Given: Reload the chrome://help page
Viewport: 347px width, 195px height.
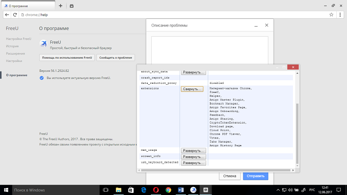Looking at the screenshot, I should [x=15, y=14].
